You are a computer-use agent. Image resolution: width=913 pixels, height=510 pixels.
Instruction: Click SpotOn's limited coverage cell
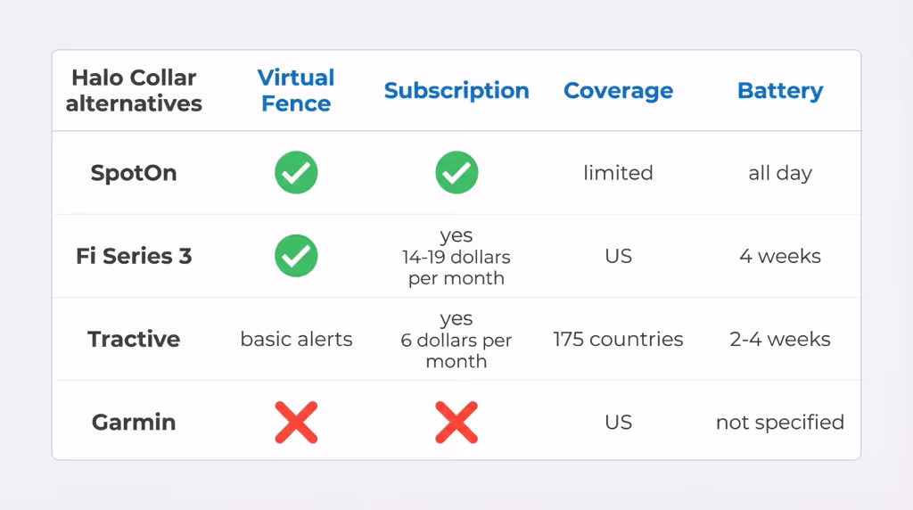coord(618,173)
